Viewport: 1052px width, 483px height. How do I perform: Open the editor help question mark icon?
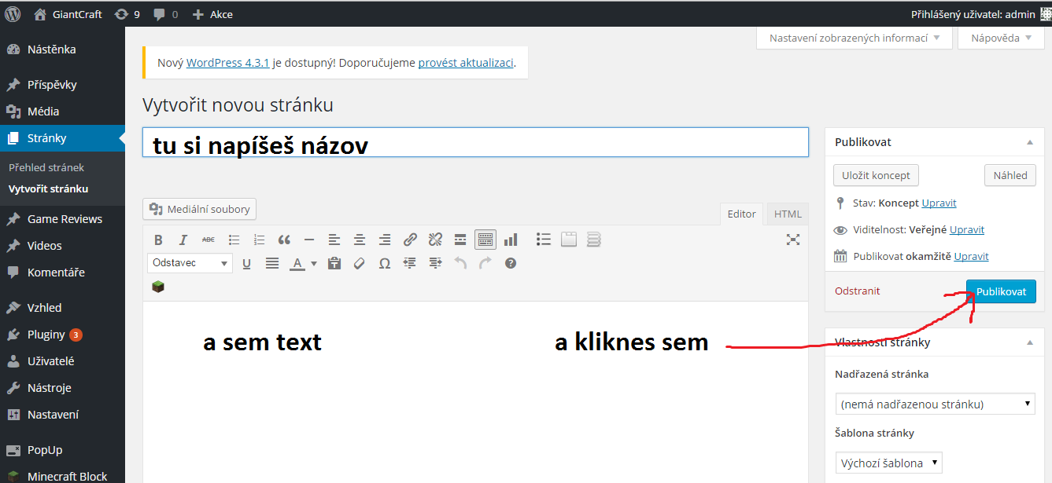(511, 263)
